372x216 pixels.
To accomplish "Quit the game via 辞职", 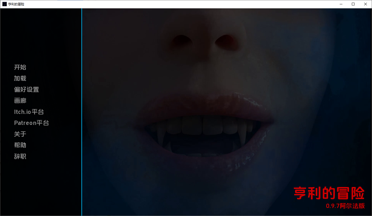I will [20, 156].
